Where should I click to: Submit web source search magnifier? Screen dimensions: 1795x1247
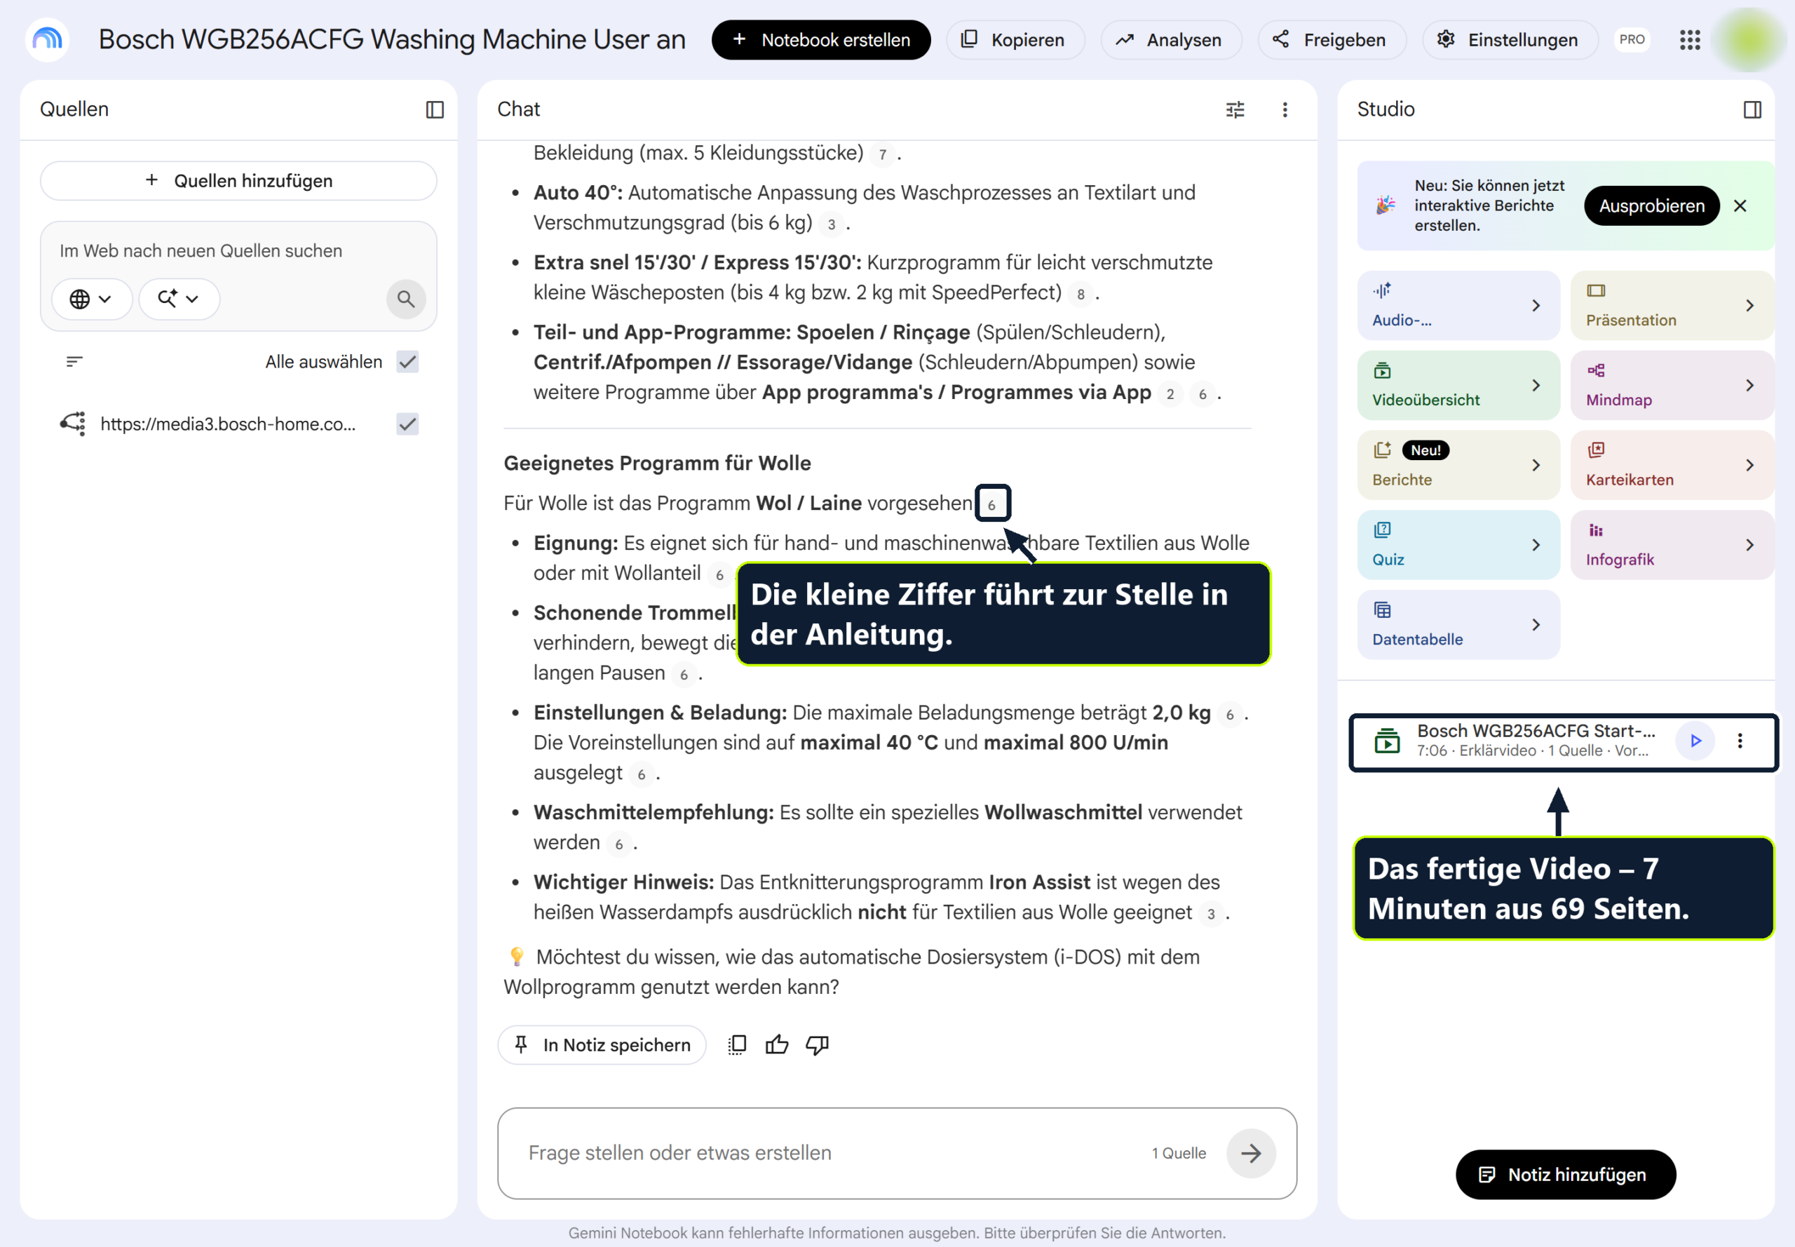pos(405,299)
